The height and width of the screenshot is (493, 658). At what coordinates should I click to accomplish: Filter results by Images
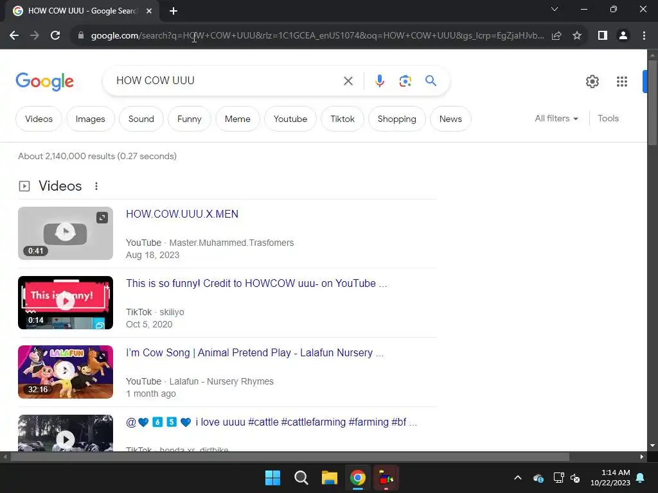coord(90,119)
